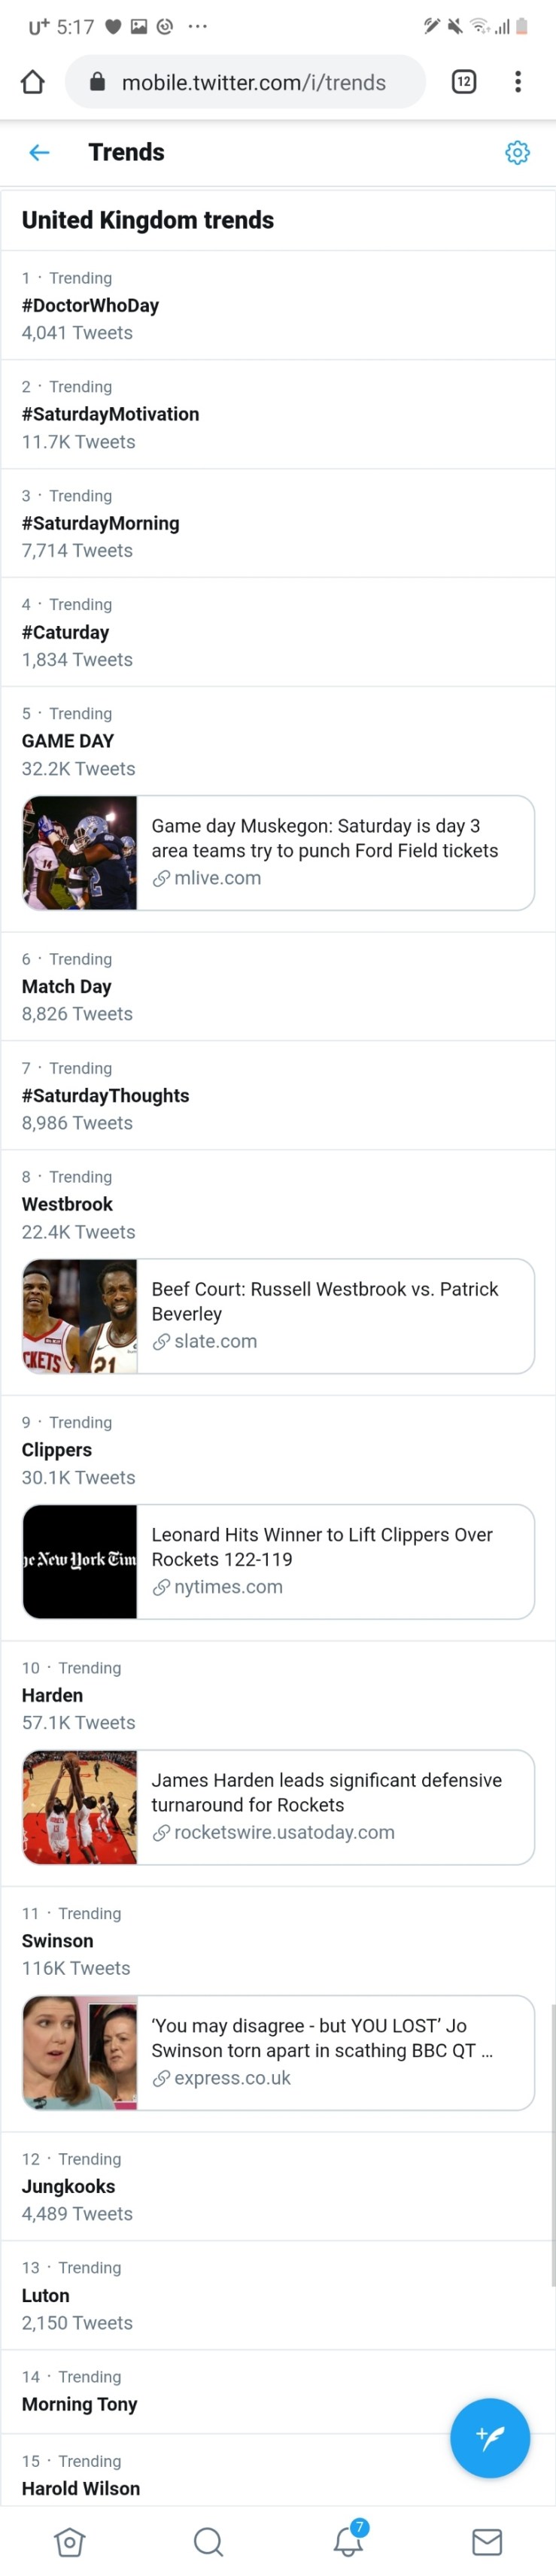Viewport: 556px width, 2576px height.
Task: Open the browser three-dot overflow menu
Action: pyautogui.click(x=517, y=82)
